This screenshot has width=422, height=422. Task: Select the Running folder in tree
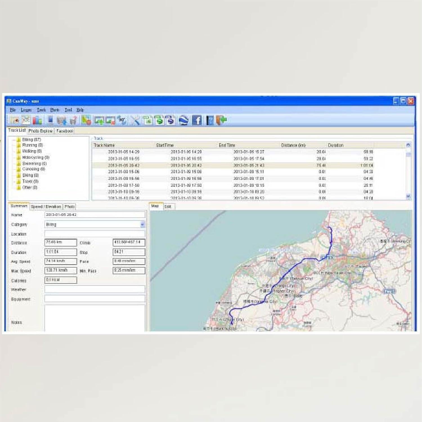[x=32, y=145]
